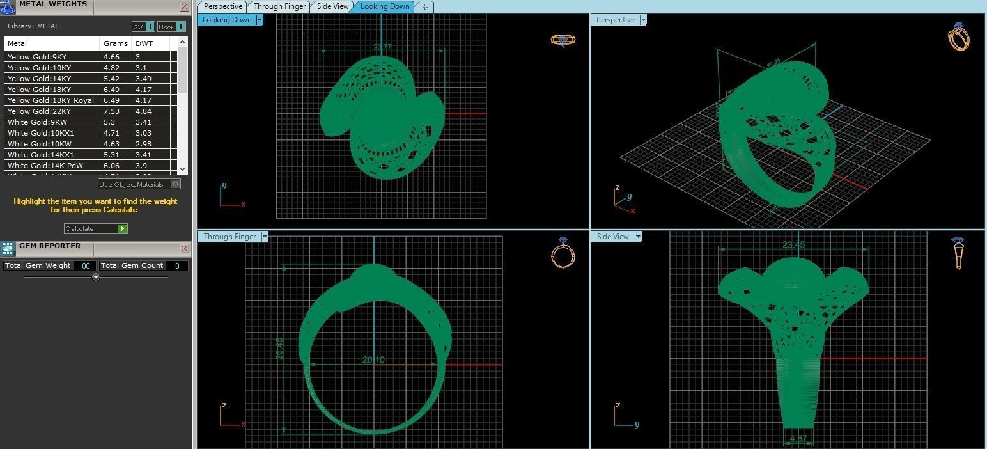987x449 pixels.
Task: Click the 4.67 dimension in Side View
Action: (x=799, y=439)
